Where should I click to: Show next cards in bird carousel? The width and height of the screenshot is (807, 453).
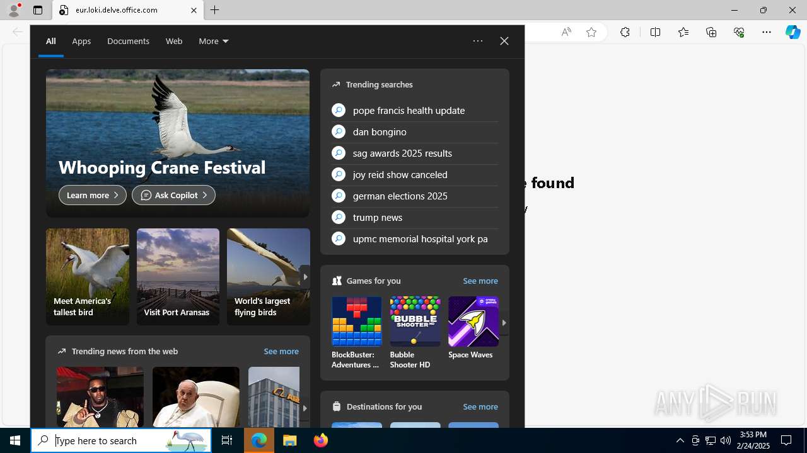click(305, 276)
